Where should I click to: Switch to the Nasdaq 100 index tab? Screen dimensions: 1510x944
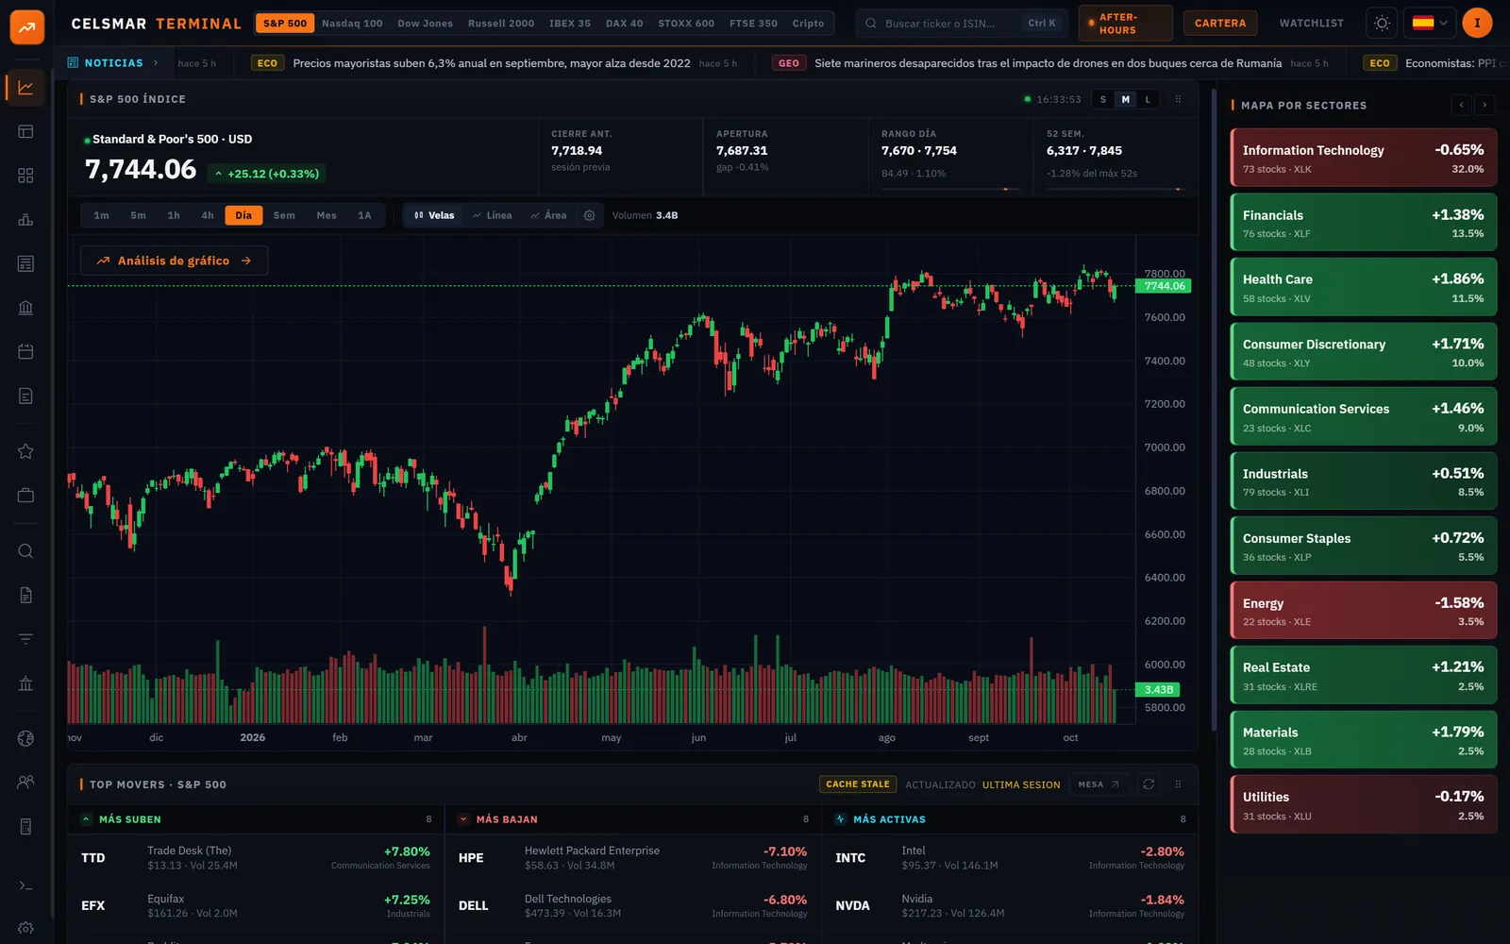pos(352,23)
